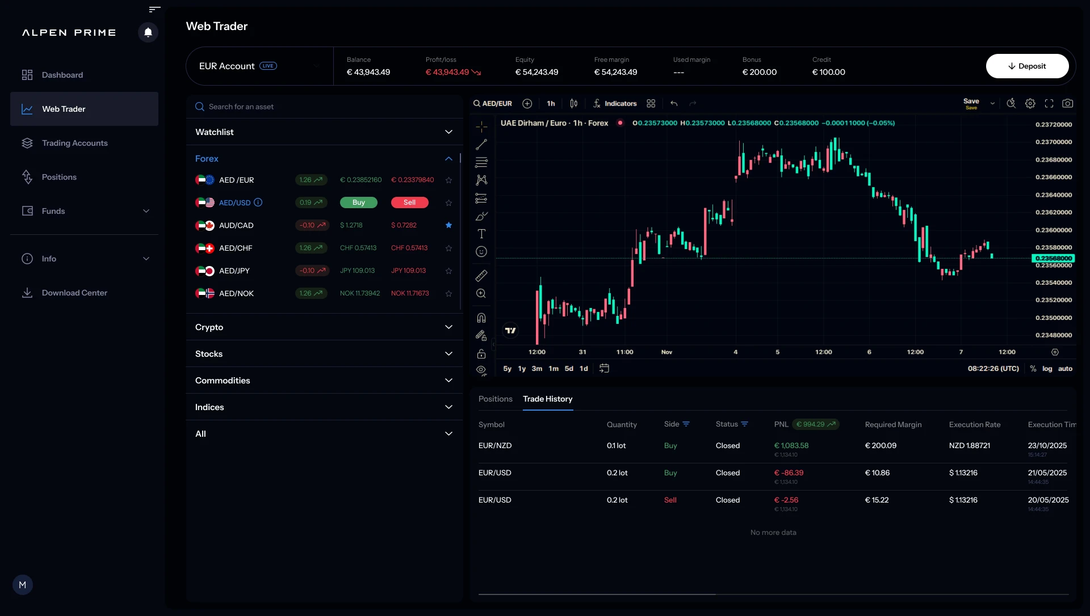The width and height of the screenshot is (1090, 616).
Task: Expand the Crypto section
Action: pyautogui.click(x=324, y=327)
